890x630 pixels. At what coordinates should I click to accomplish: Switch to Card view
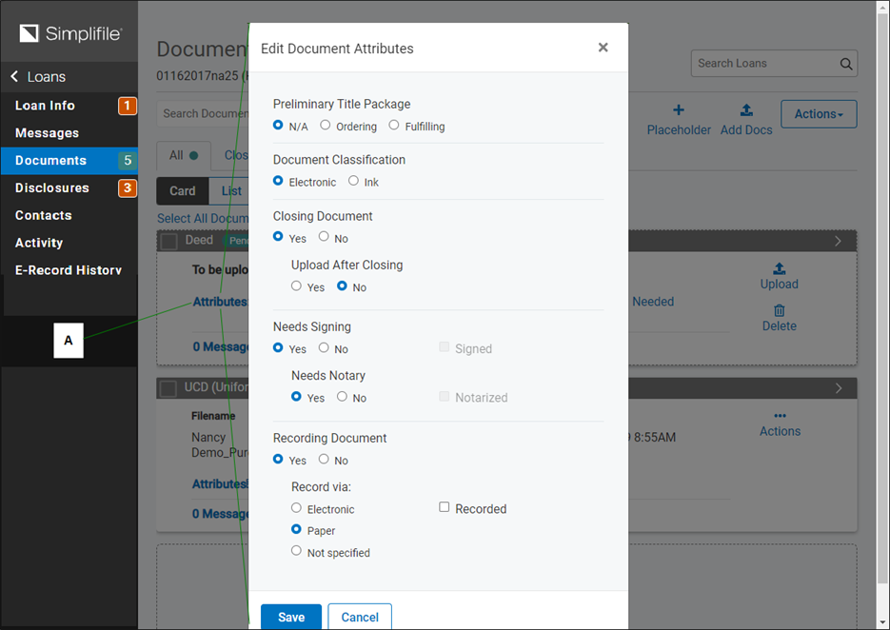[182, 191]
